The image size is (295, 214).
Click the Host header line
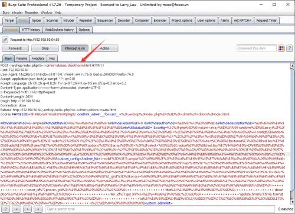(15, 70)
